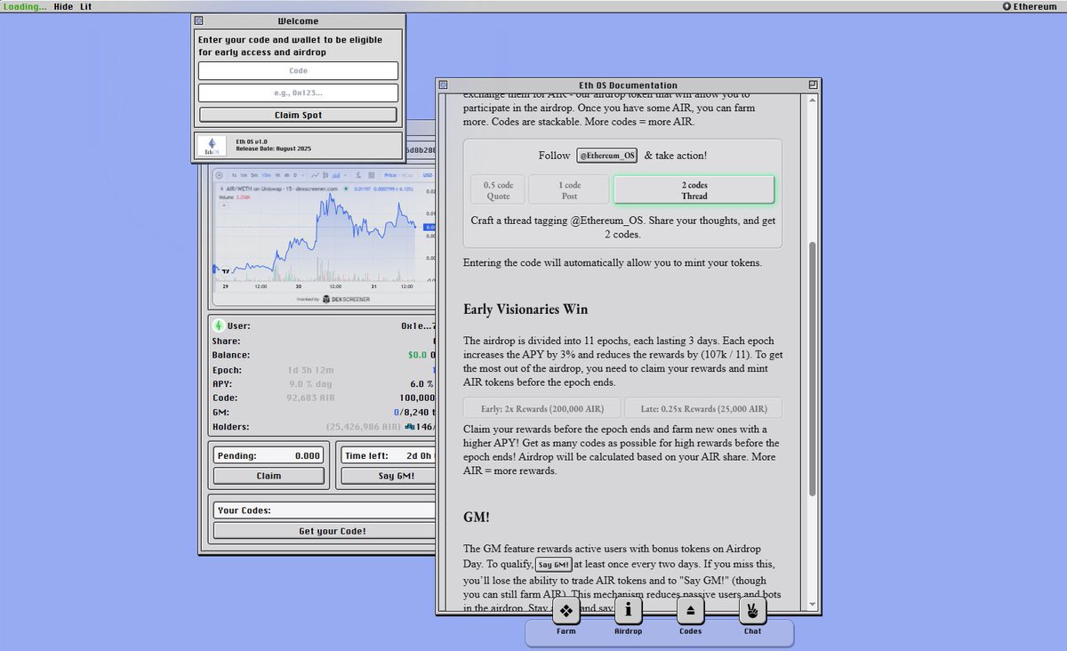Click the Welcome window close box
The image size is (1067, 651).
point(199,20)
